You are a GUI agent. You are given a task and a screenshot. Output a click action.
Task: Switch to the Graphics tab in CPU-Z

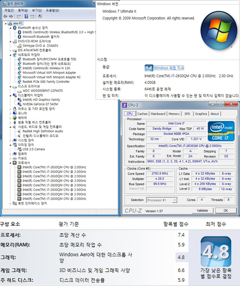(x=201, y=114)
